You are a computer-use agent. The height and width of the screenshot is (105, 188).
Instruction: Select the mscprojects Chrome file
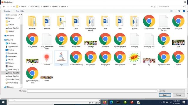coord(105,58)
